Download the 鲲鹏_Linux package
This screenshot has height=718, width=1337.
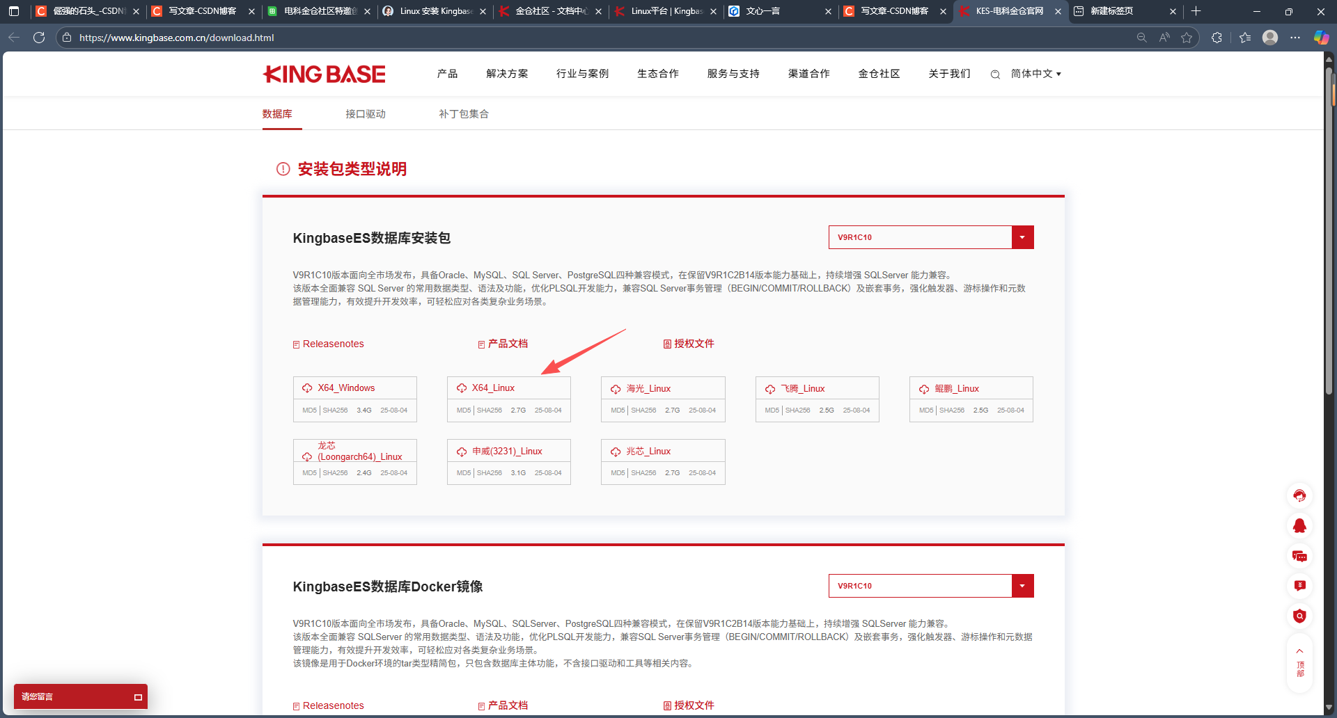point(959,388)
